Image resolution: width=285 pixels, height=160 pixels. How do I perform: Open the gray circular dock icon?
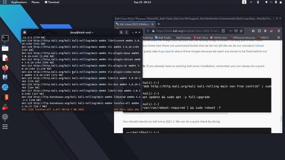tap(5, 116)
